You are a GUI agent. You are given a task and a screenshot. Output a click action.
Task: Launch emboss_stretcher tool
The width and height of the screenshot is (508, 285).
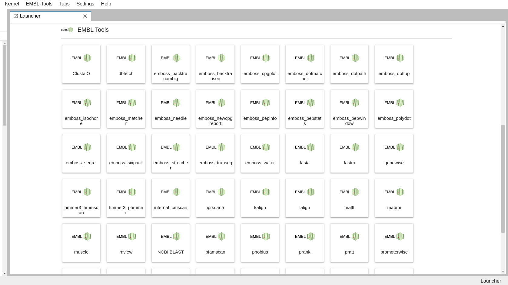tap(171, 153)
